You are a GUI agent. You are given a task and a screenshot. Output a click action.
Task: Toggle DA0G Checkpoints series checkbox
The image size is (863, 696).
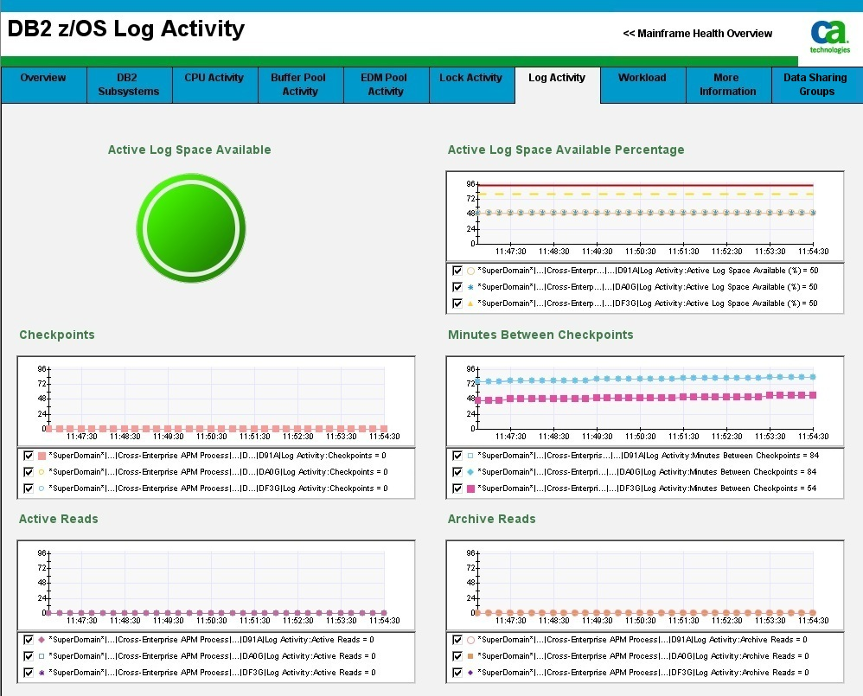pyautogui.click(x=29, y=472)
